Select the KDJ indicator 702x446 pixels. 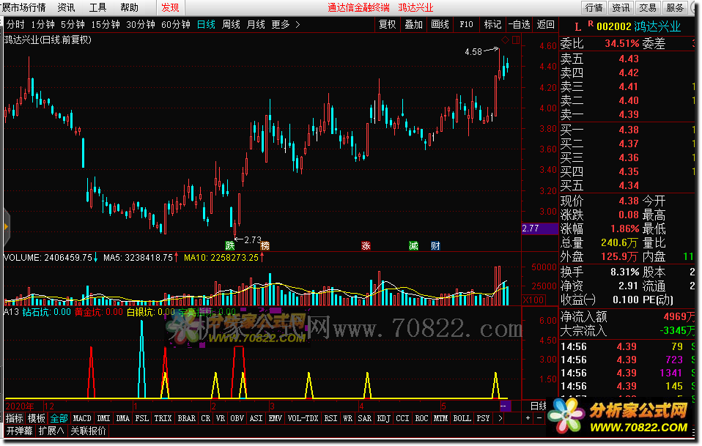coord(384,418)
